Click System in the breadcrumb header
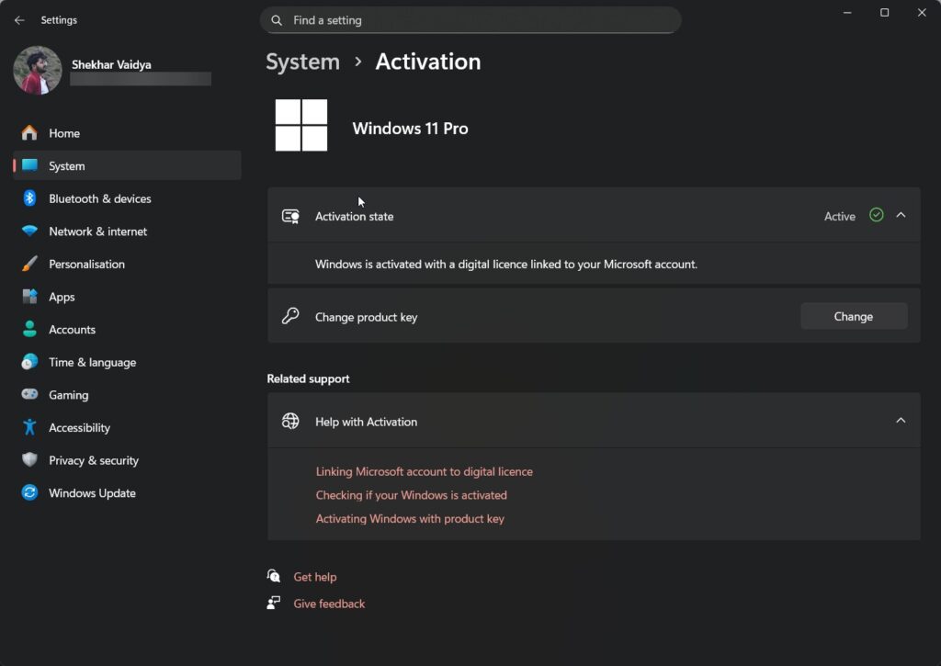This screenshot has height=666, width=941. 302,62
